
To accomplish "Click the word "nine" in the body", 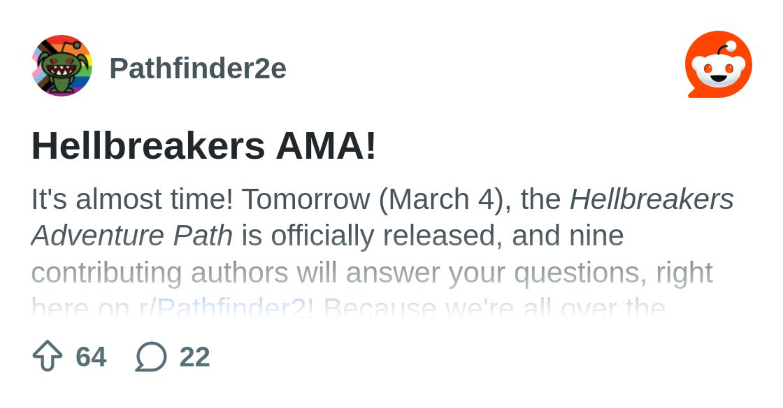I will pos(596,235).
